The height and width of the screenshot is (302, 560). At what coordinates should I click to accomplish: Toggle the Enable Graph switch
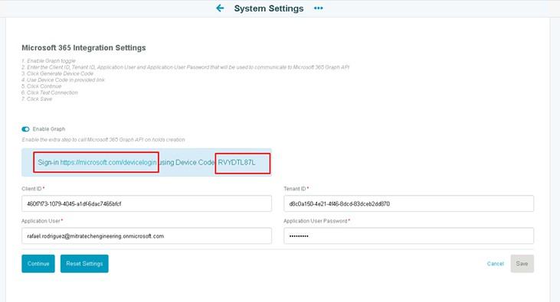click(x=25, y=129)
